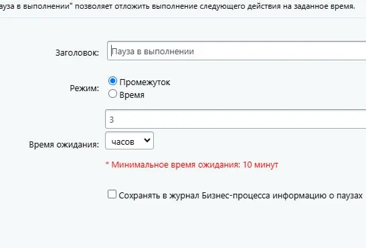
Task: Focus the wait time value field containing 3
Action: click(236, 119)
